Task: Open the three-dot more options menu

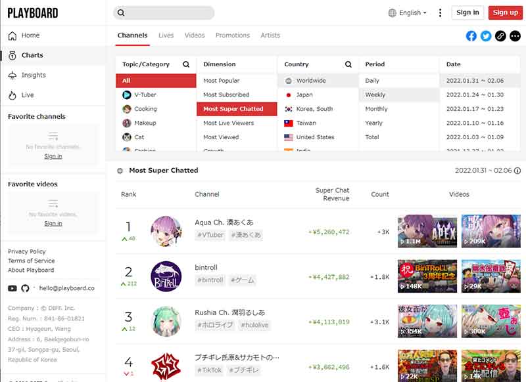Action: 440,12
